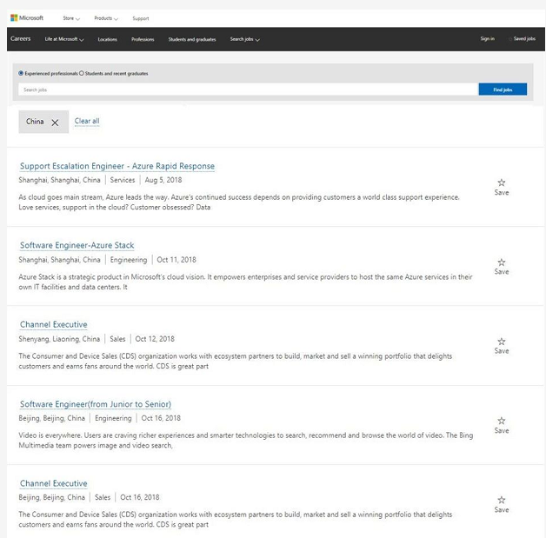This screenshot has width=546, height=538.
Task: Click the 'Aug 5, 2018' posting date
Action: point(163,180)
